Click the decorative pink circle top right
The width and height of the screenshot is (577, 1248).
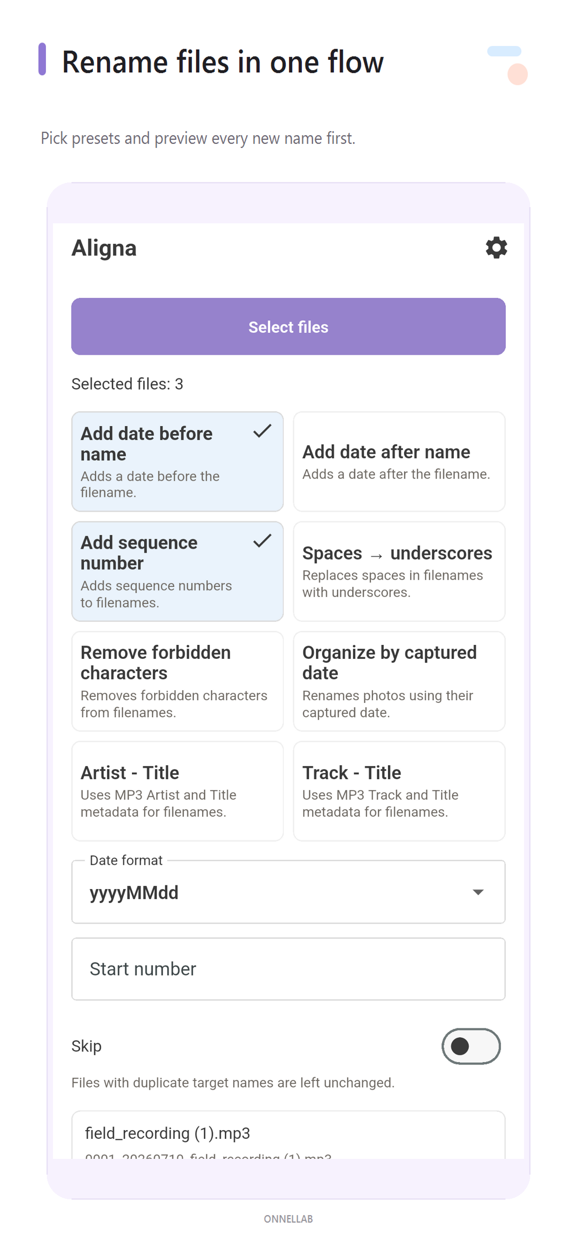pos(518,74)
